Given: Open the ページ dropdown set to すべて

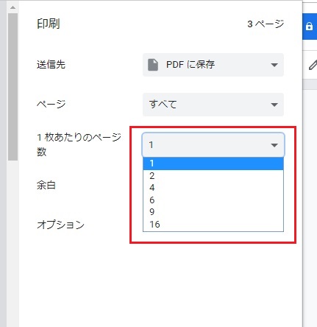Looking at the screenshot, I should point(213,105).
